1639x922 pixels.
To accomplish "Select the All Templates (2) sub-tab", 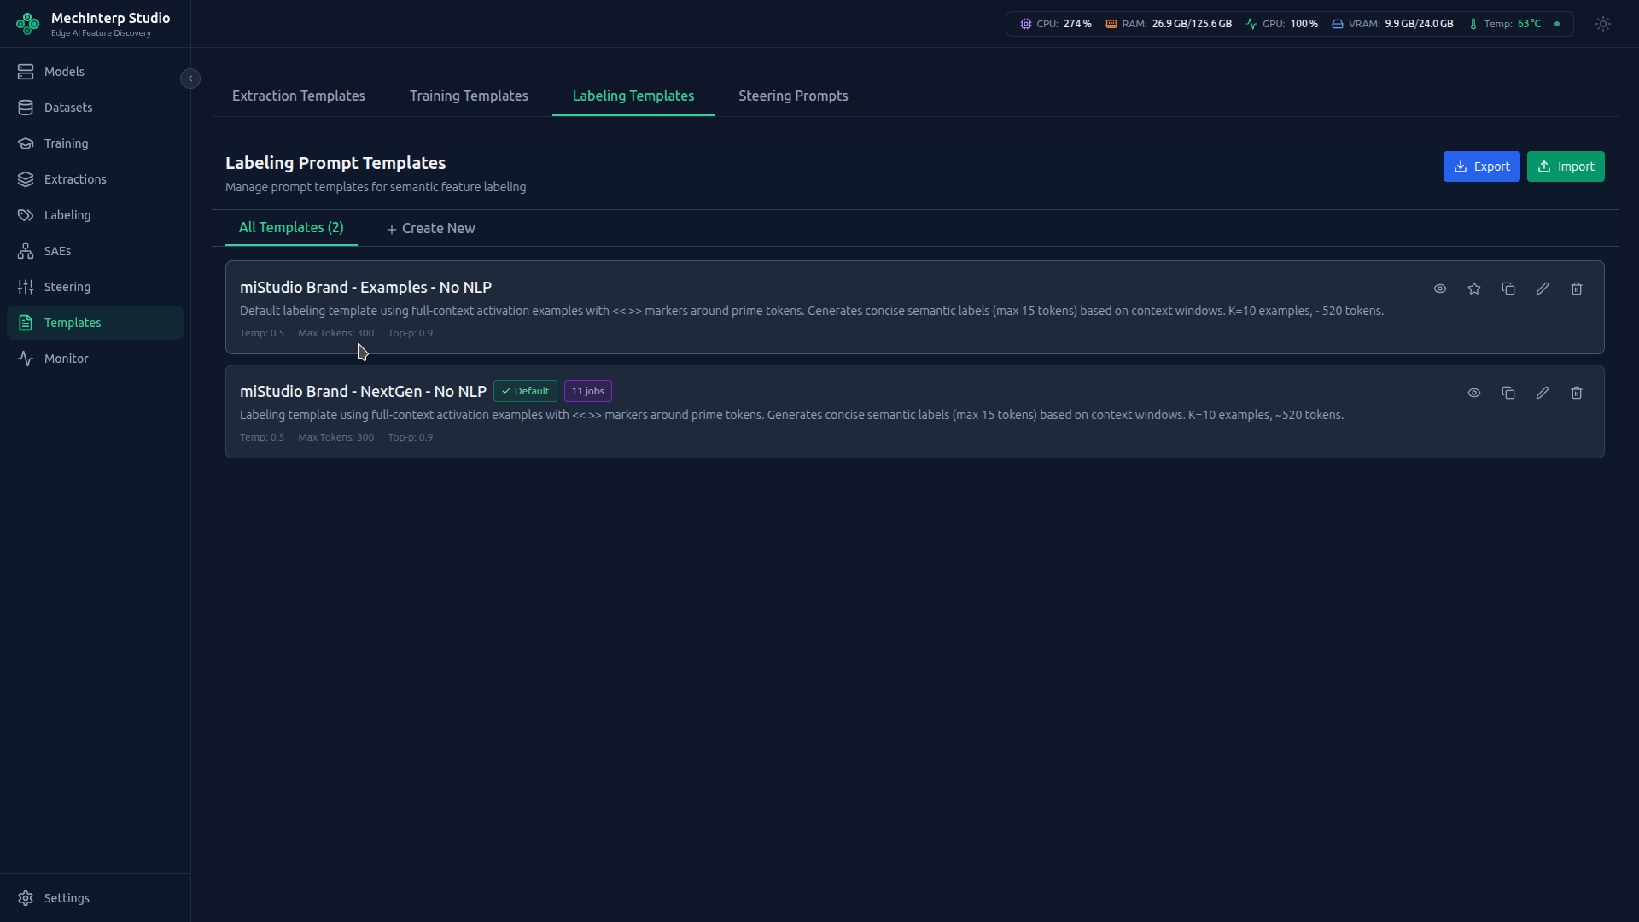I will 291,227.
